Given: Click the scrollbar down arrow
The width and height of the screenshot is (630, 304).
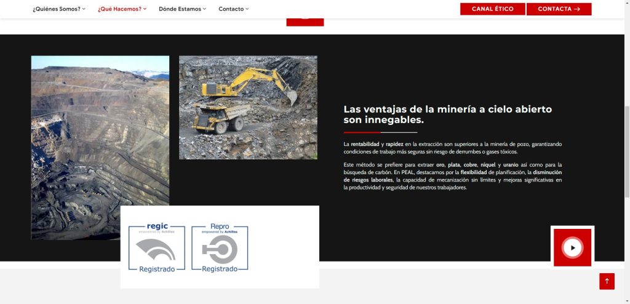Looking at the screenshot, I should pos(626,300).
